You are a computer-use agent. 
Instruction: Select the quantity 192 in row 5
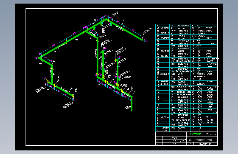click(194, 117)
